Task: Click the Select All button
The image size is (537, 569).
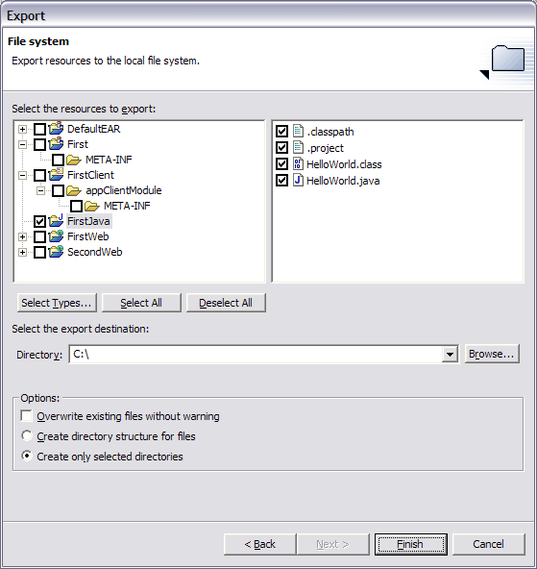Action: (x=141, y=303)
